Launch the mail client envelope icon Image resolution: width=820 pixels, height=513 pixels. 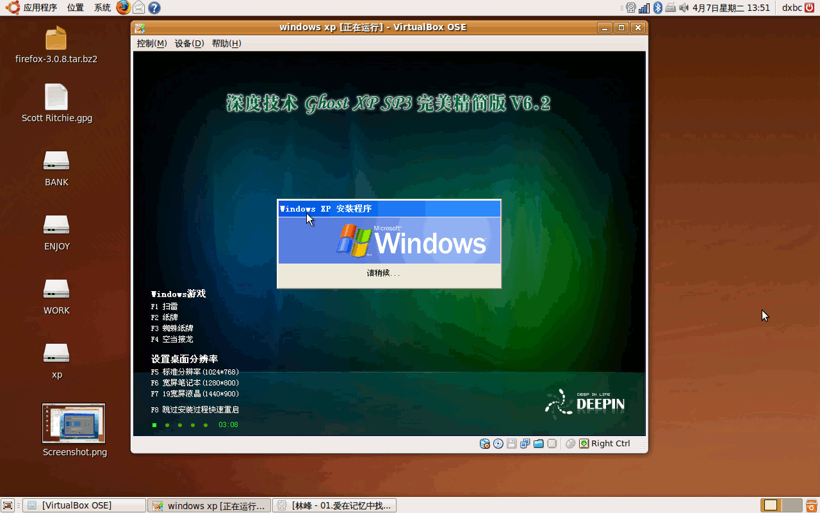(138, 8)
